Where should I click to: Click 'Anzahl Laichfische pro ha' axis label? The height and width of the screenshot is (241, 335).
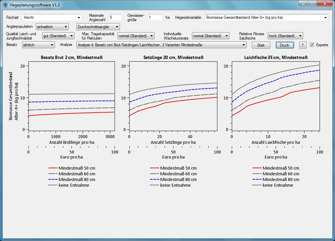point(276,142)
